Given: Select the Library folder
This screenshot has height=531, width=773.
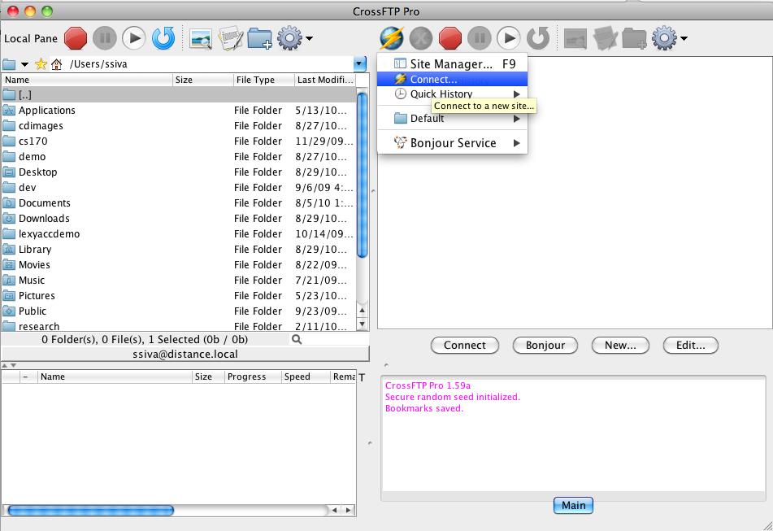Looking at the screenshot, I should pos(179,250).
